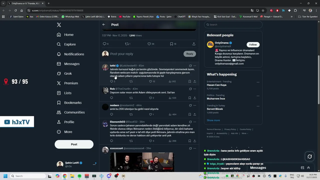The image size is (320, 180).
Task: Open more options on Rob's reply
Action: click(x=195, y=89)
